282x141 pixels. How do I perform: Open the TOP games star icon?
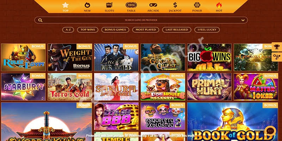pos(66,5)
